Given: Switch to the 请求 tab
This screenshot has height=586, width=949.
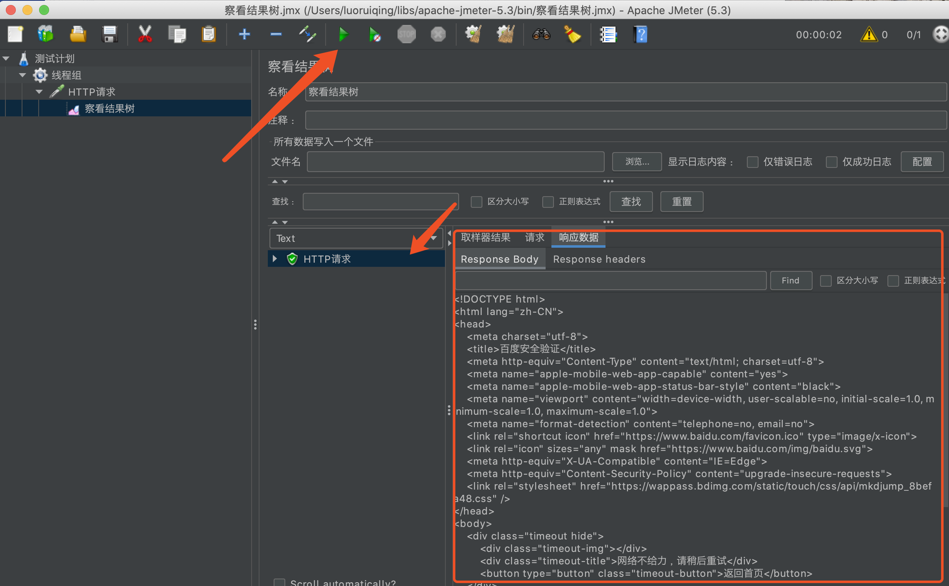Looking at the screenshot, I should pyautogui.click(x=534, y=238).
